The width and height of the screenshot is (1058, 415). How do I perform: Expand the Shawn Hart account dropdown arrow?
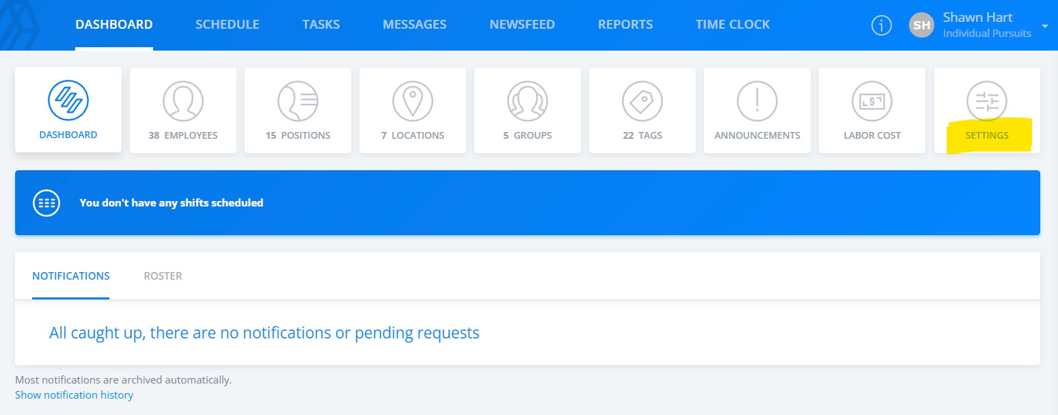[x=1044, y=26]
